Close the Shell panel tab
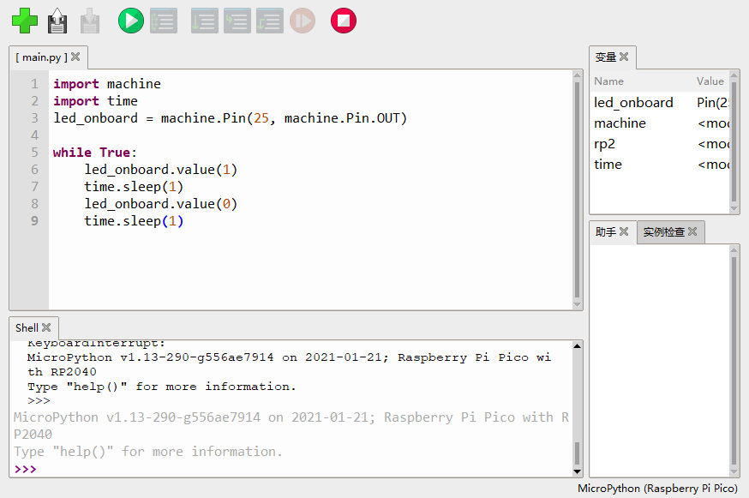Image resolution: width=749 pixels, height=498 pixels. (x=46, y=327)
